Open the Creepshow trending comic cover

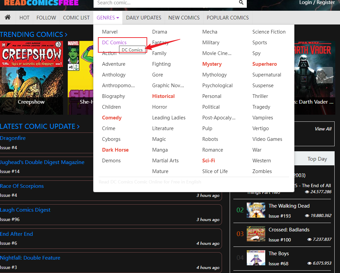31,77
